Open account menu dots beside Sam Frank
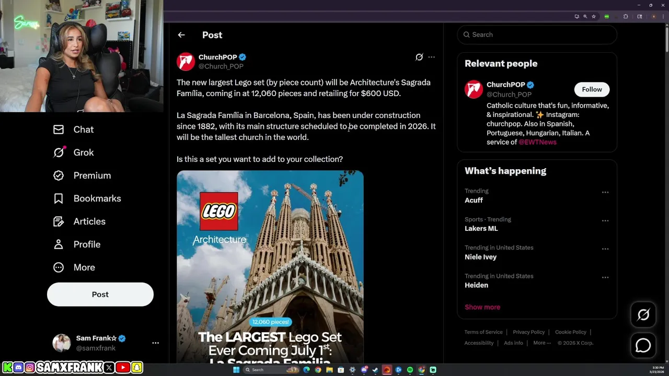The height and width of the screenshot is (376, 669). (155, 343)
